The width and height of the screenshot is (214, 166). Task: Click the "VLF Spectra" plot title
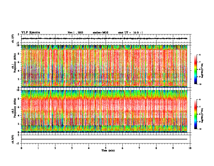click(x=31, y=33)
